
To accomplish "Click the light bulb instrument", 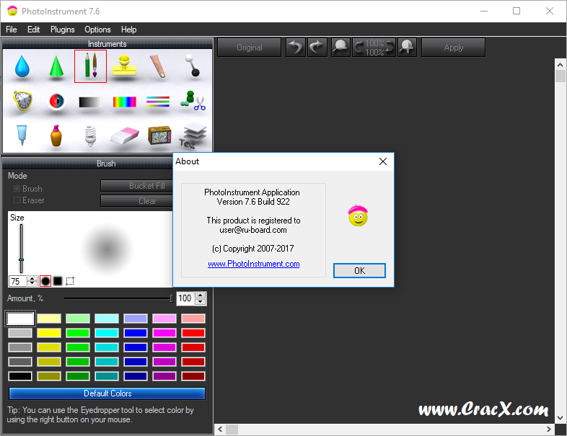I will tap(90, 135).
